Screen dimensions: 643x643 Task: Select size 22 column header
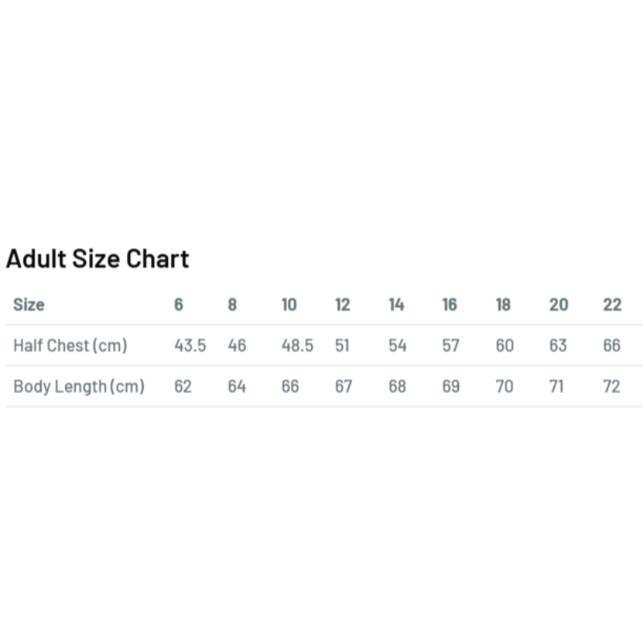pyautogui.click(x=612, y=305)
